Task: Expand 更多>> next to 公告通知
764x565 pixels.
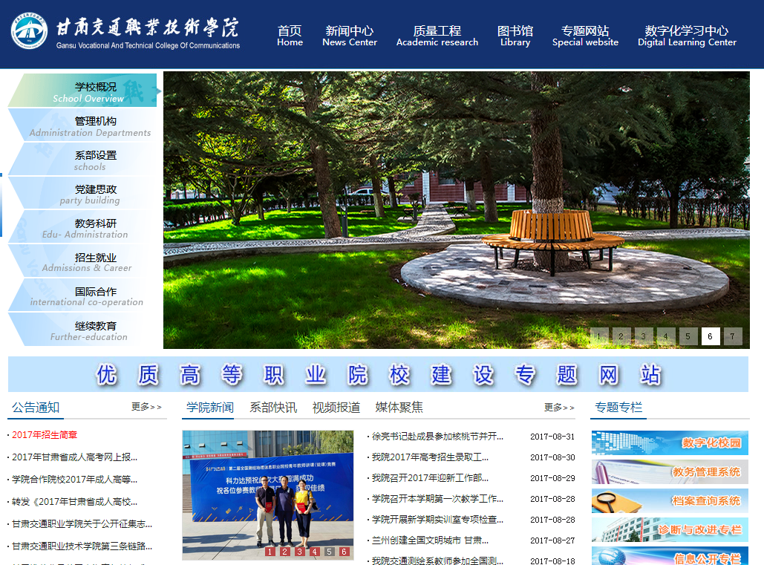Action: (x=146, y=407)
